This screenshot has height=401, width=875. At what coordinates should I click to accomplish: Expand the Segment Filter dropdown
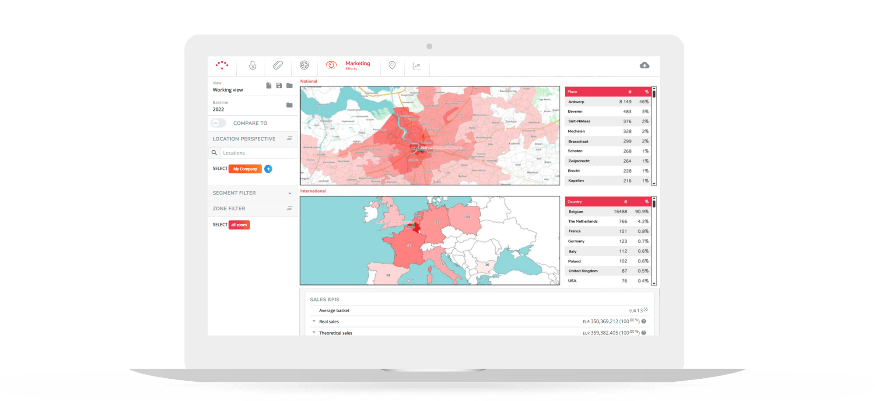coord(289,193)
